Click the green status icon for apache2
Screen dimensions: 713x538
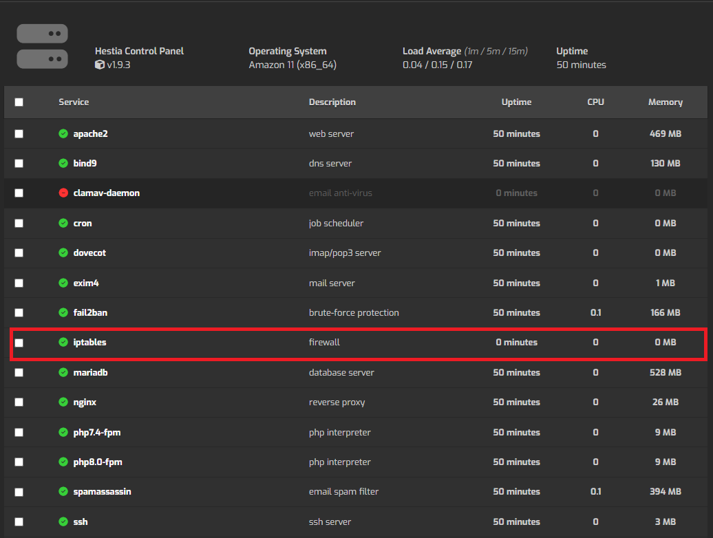pos(63,133)
